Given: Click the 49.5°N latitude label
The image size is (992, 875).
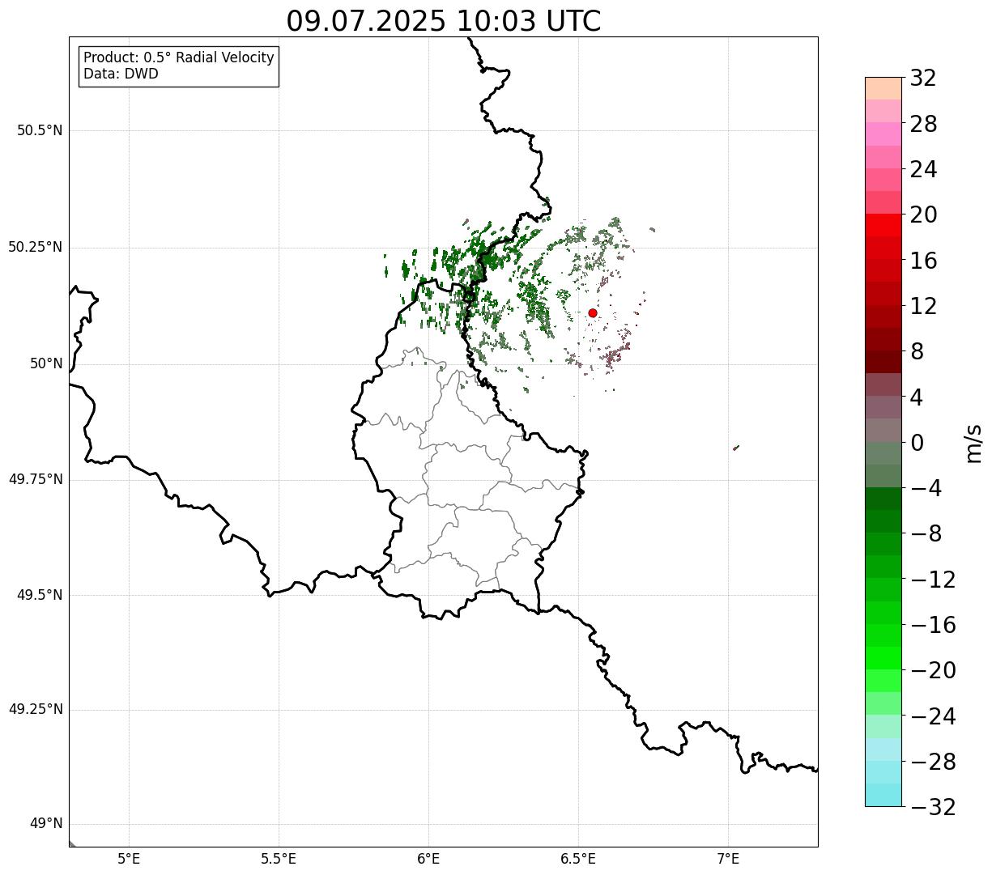Looking at the screenshot, I should (40, 596).
